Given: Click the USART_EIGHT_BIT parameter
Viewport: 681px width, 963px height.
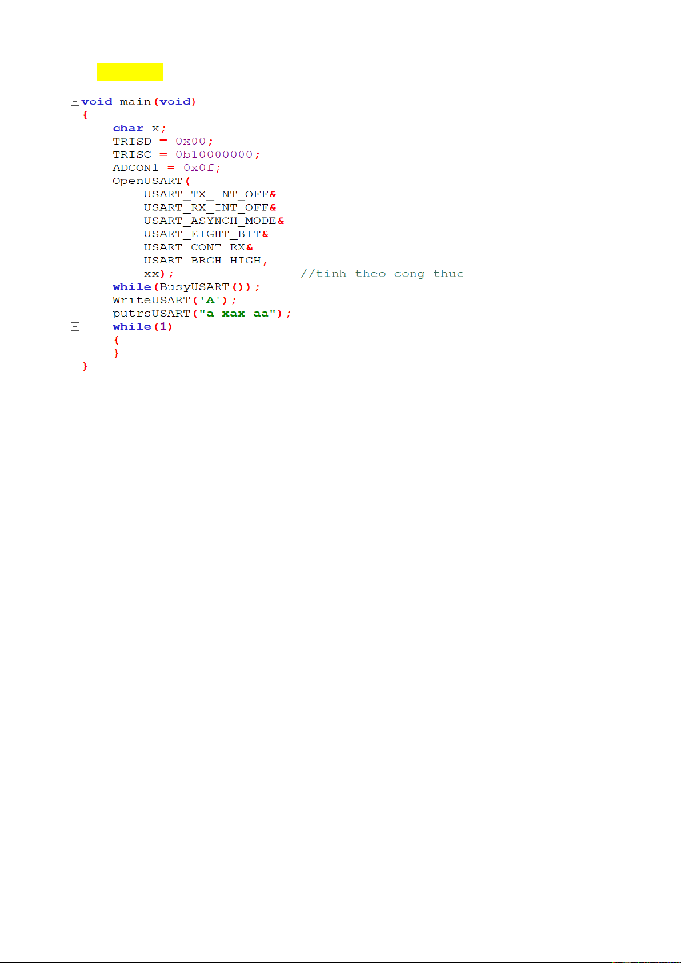Looking at the screenshot, I should click(202, 234).
